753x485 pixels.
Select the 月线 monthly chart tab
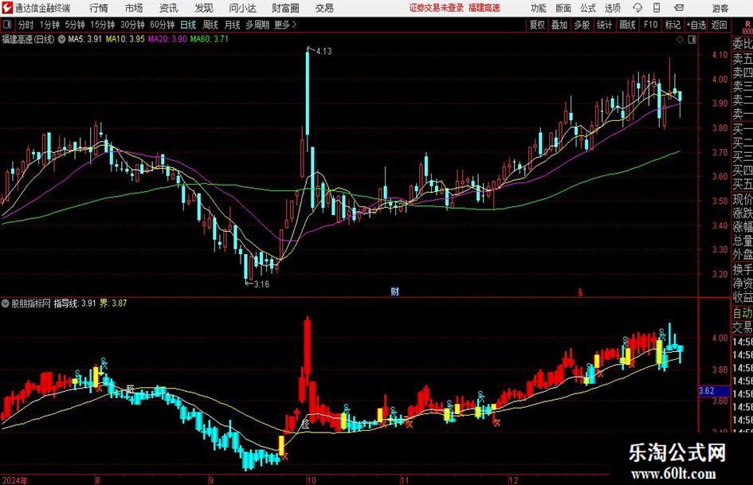click(233, 25)
